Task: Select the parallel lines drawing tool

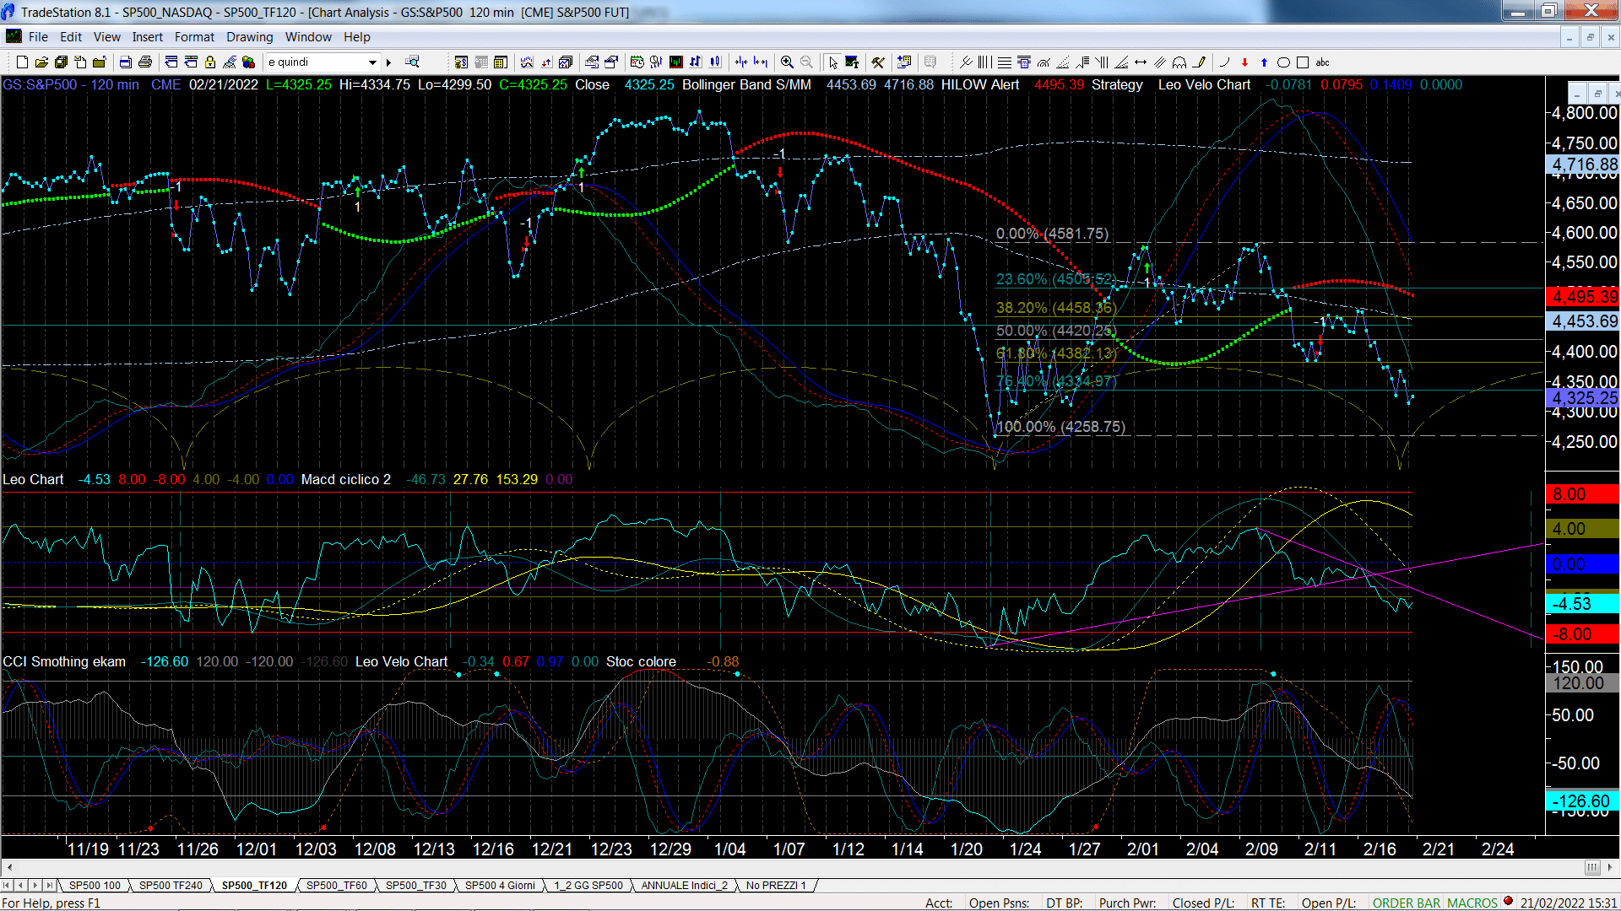Action: tap(1160, 62)
